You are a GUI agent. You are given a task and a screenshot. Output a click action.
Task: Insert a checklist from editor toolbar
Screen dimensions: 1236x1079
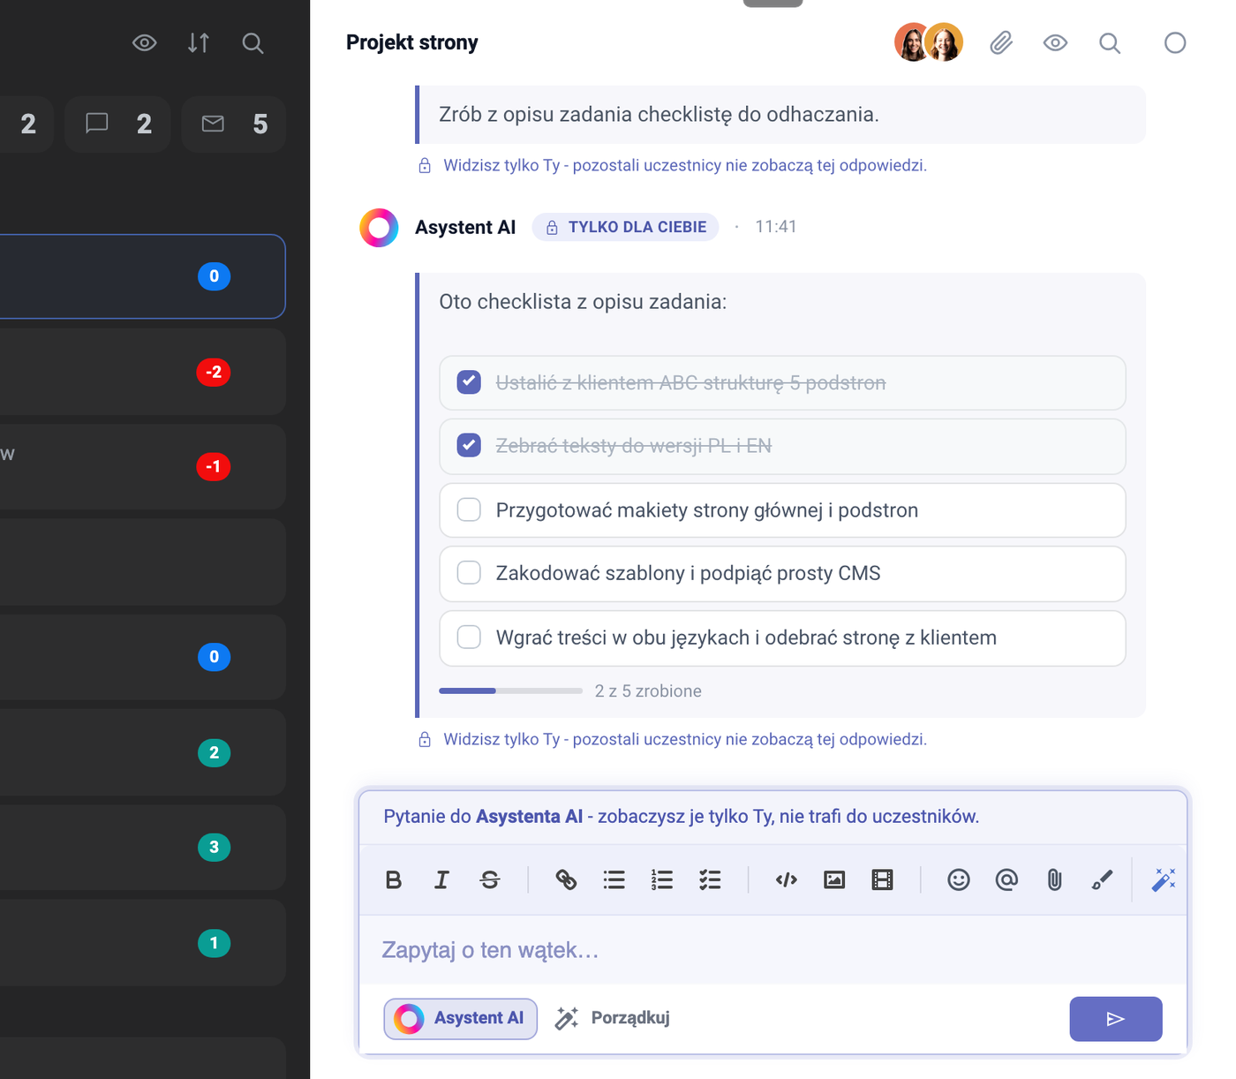[x=710, y=879]
